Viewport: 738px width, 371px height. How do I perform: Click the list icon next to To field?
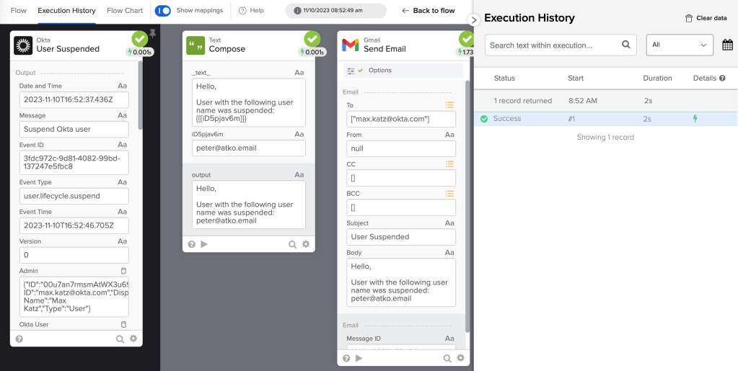pyautogui.click(x=449, y=105)
